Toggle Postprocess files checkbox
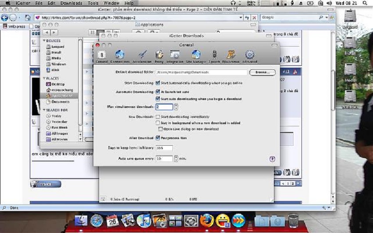 [158, 138]
